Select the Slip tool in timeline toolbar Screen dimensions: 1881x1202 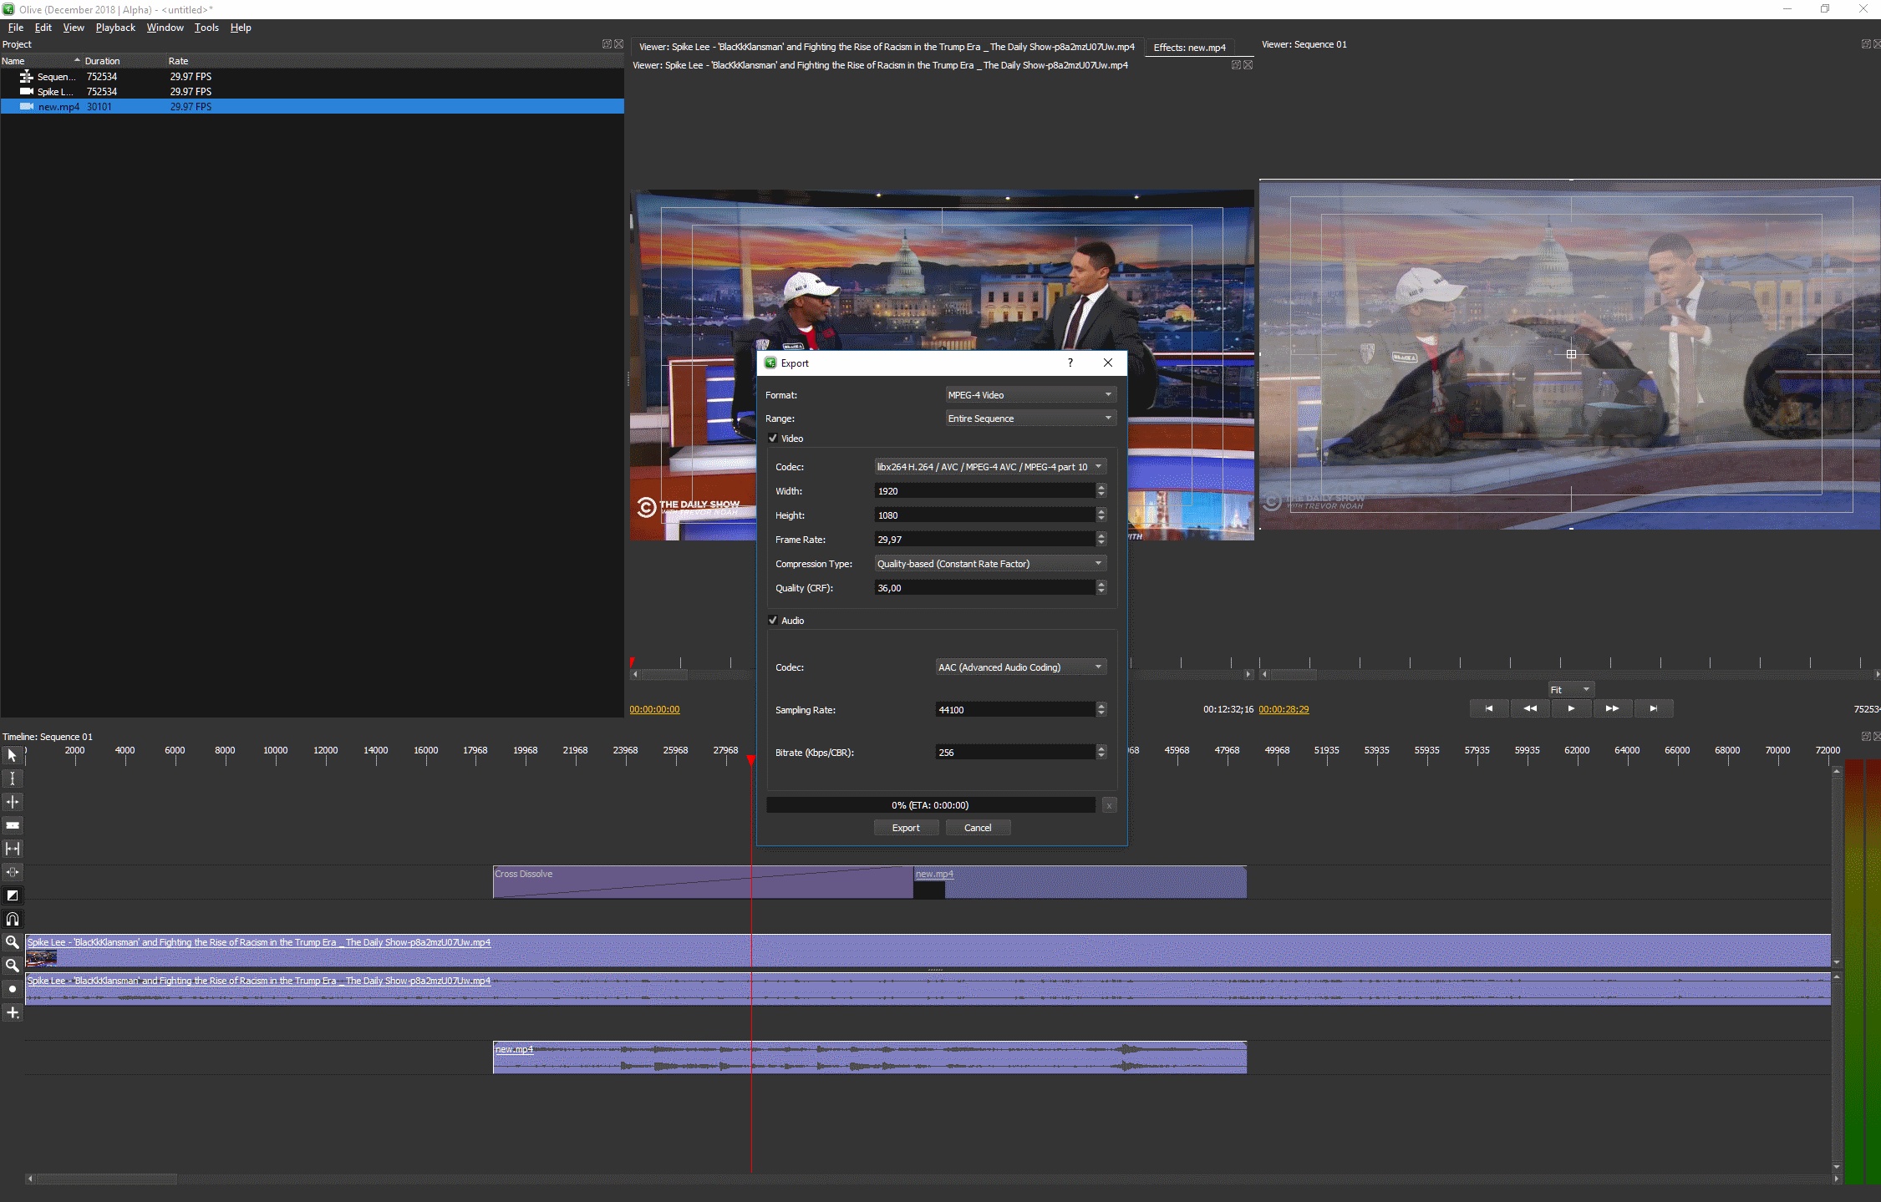[x=13, y=849]
